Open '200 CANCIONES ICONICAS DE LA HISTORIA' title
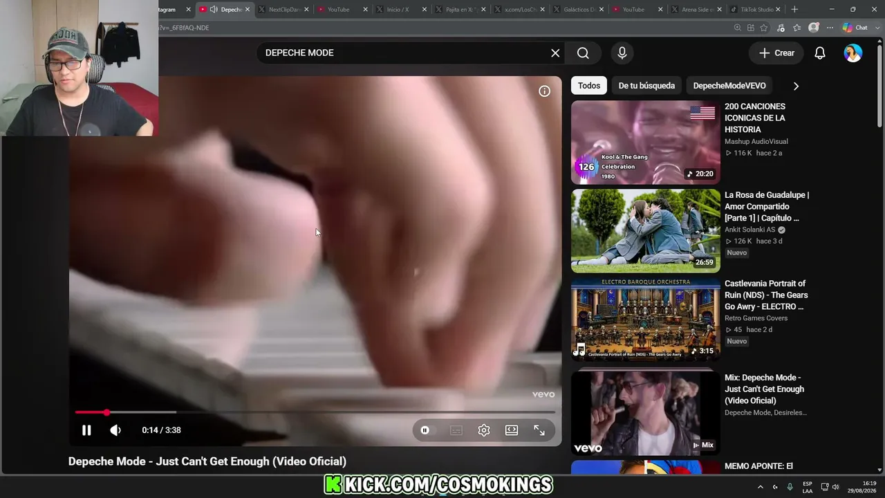Viewport: 885px width, 498px height. click(755, 118)
